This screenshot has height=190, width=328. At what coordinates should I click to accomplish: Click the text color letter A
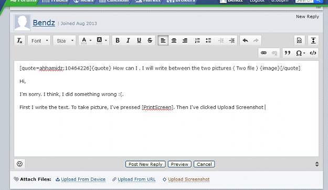coord(84,40)
